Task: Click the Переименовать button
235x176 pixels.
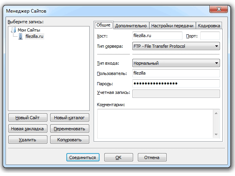Action: point(70,129)
